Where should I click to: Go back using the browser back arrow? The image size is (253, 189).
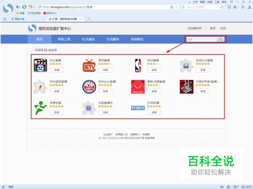pyautogui.click(x=18, y=7)
